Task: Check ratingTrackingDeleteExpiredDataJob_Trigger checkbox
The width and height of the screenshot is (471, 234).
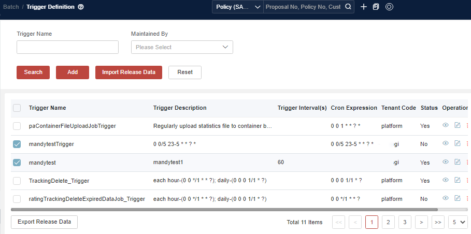Action: (x=17, y=199)
